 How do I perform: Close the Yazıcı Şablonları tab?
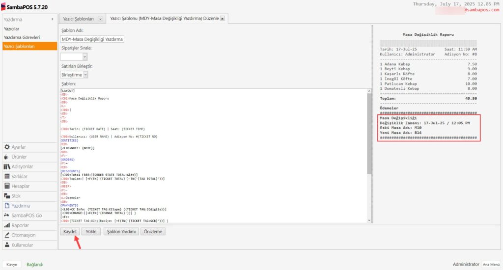tap(100, 19)
